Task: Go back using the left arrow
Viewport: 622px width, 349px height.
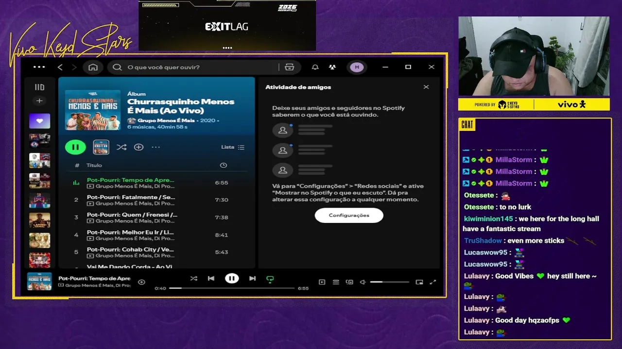Action: pos(60,67)
